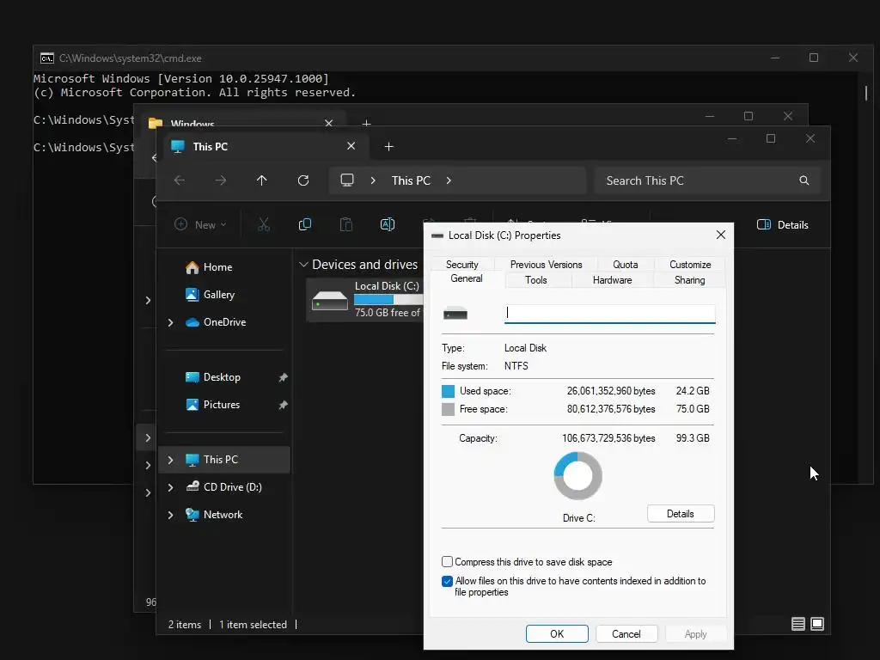Expand the This PC tree node
880x660 pixels.
[x=171, y=460]
